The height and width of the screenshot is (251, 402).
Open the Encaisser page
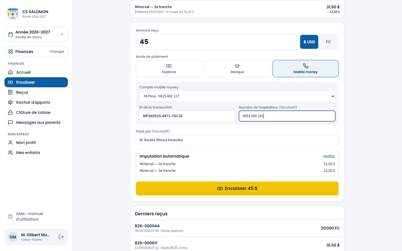[36, 82]
